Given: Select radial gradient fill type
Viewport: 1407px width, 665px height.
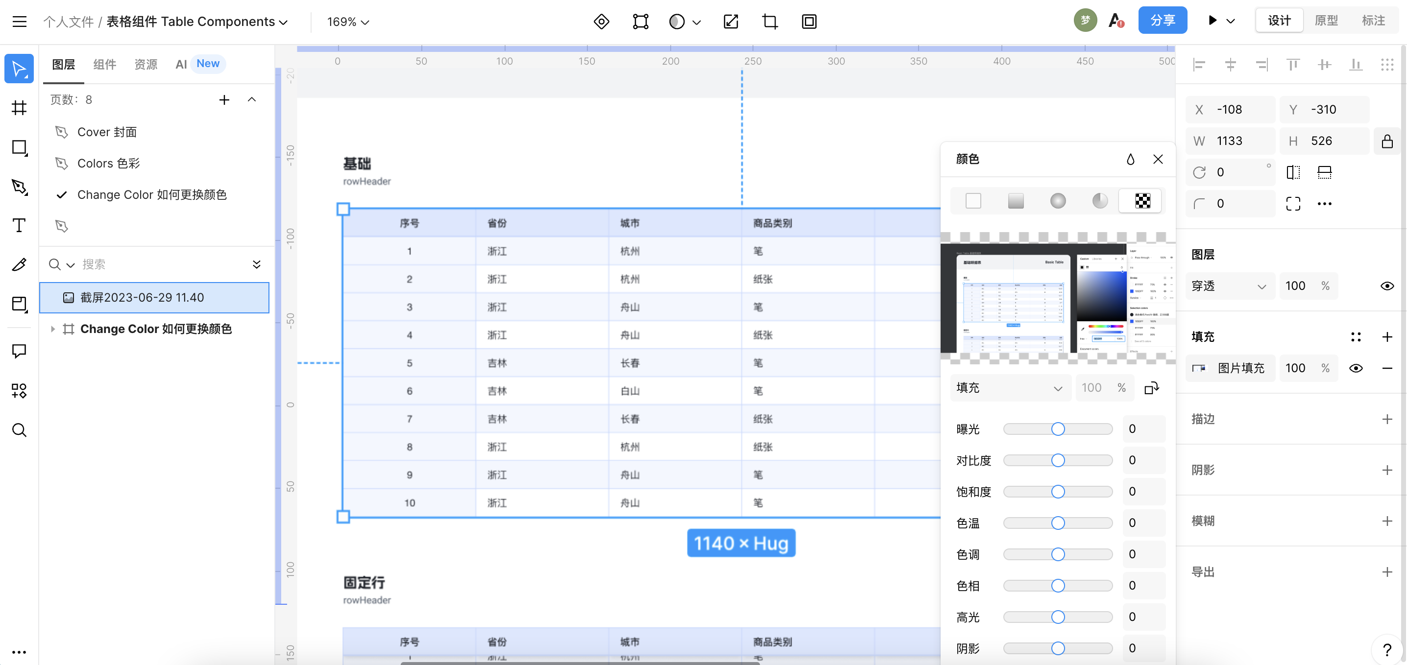Looking at the screenshot, I should click(x=1058, y=201).
